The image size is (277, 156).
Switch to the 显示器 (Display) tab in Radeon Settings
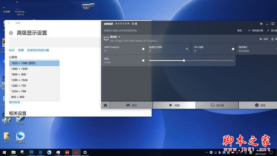click(217, 105)
